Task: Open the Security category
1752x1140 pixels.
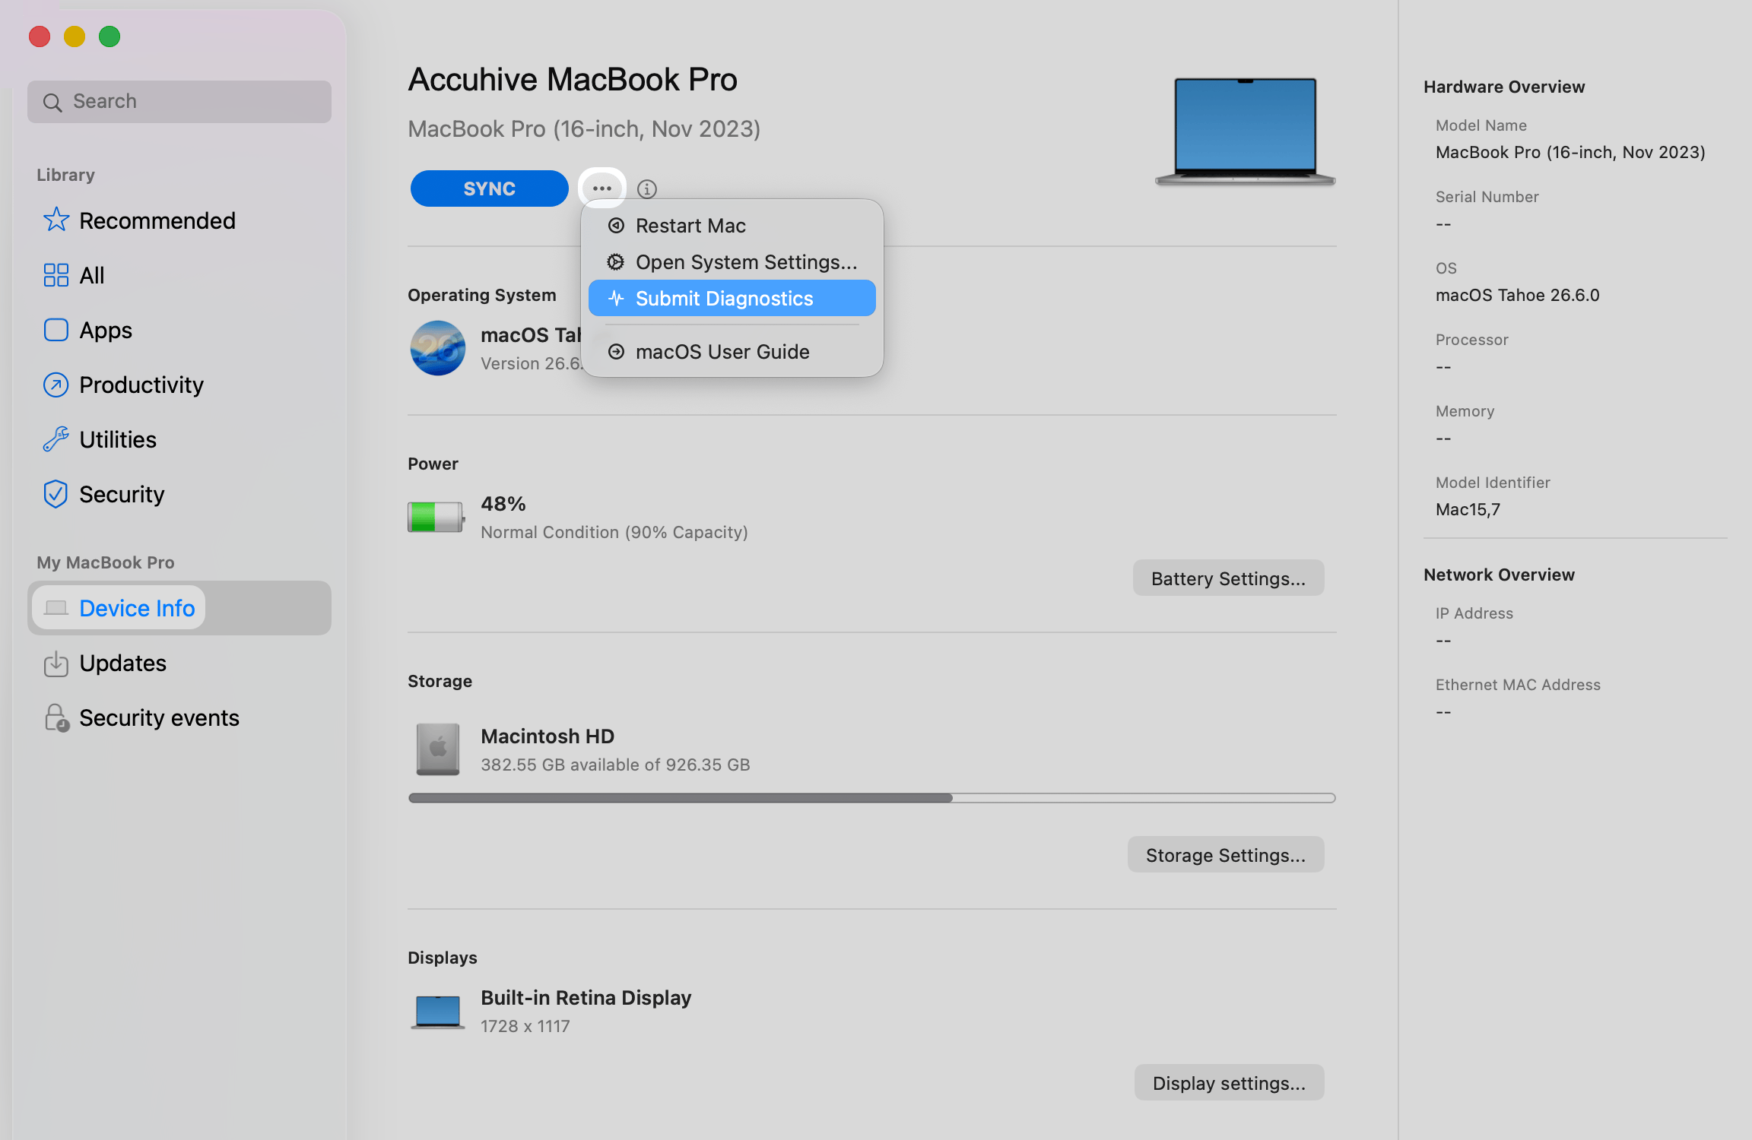Action: [179, 494]
